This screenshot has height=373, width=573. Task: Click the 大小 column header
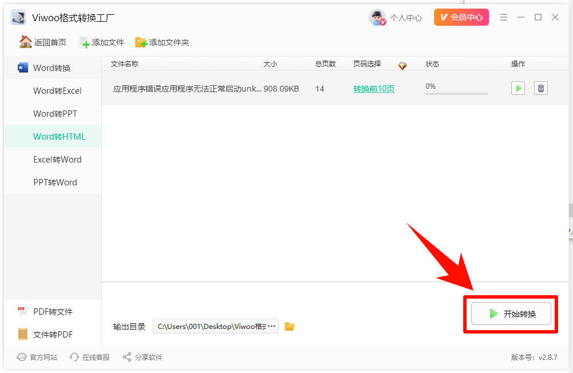tap(270, 64)
